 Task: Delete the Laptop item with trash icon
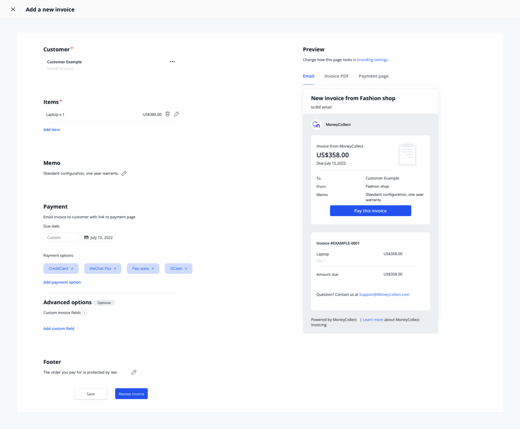coord(167,114)
